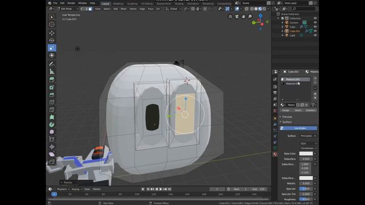Viewport: 365px width, 205px height.
Task: Pick the Measure tool
Action: [52, 71]
